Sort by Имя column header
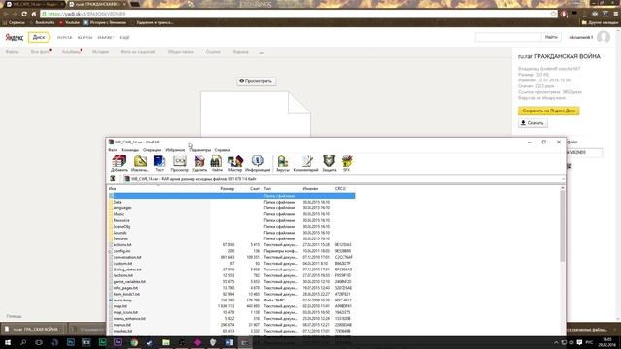 [113, 189]
